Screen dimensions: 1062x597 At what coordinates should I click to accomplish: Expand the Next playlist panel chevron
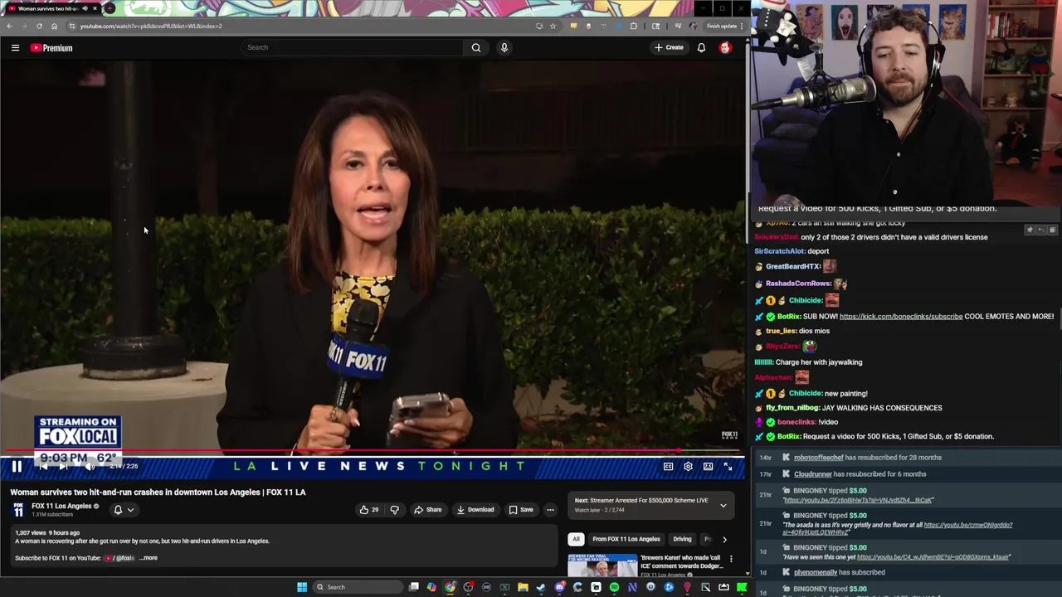click(723, 505)
